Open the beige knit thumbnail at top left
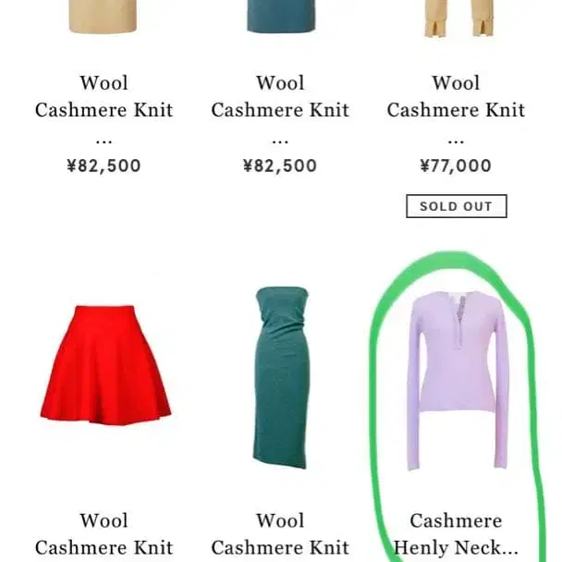 pyautogui.click(x=103, y=17)
